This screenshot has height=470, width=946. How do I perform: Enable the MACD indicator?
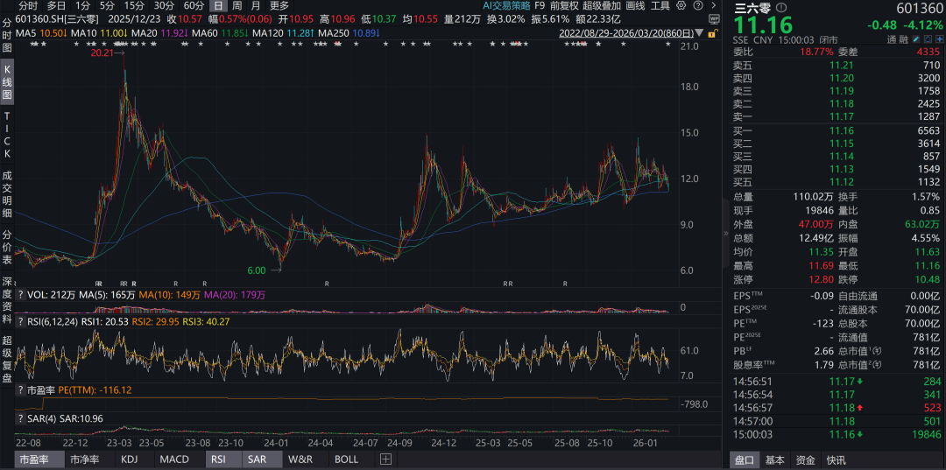(x=174, y=459)
